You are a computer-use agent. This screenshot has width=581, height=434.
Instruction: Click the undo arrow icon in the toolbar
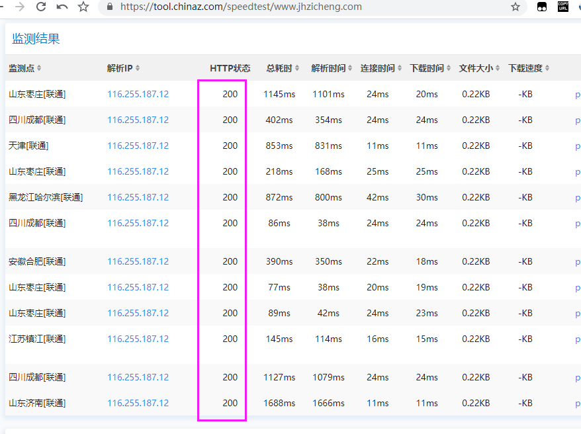[62, 7]
